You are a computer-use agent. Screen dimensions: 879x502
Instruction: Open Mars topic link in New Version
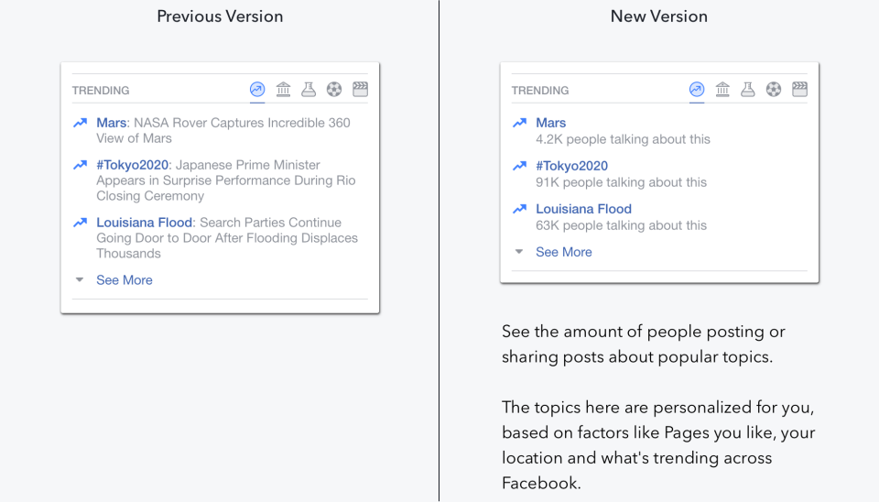click(x=550, y=123)
